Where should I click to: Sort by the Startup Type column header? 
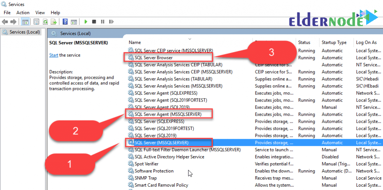[334, 43]
